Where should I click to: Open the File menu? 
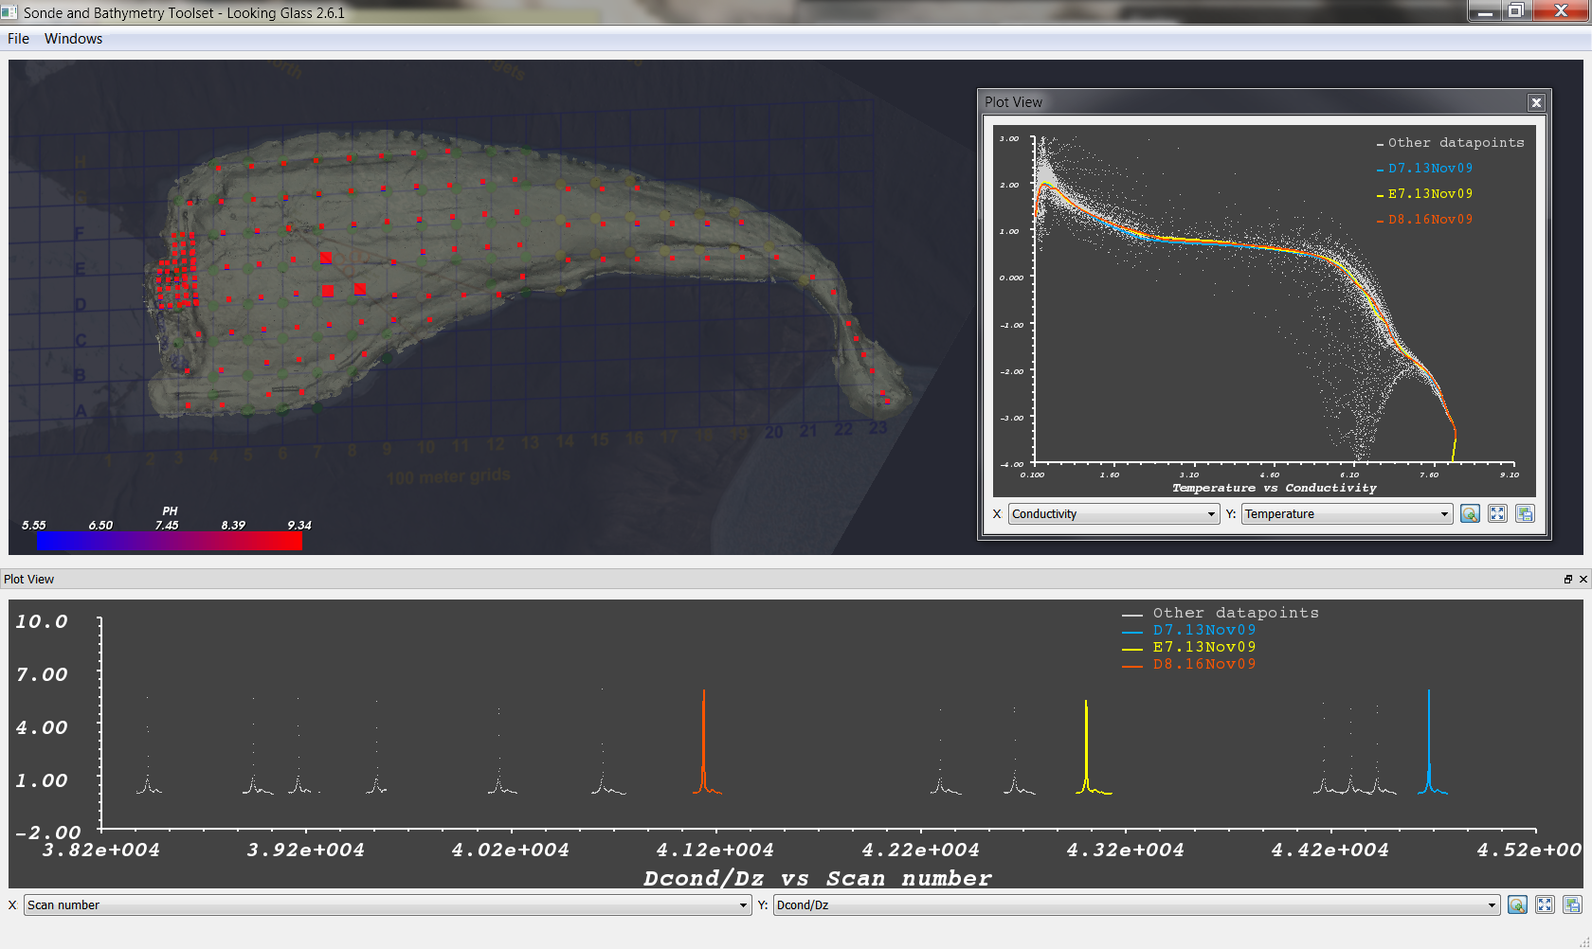pos(18,39)
